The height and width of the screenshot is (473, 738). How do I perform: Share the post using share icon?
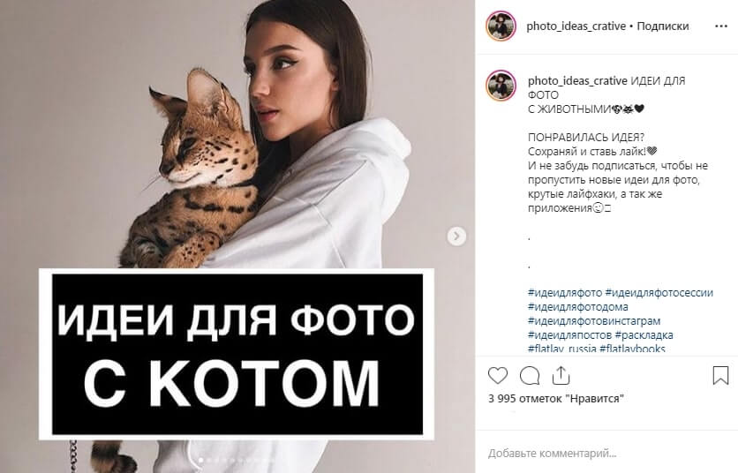[561, 376]
